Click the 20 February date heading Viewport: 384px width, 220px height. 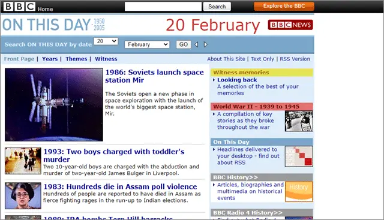coord(212,25)
